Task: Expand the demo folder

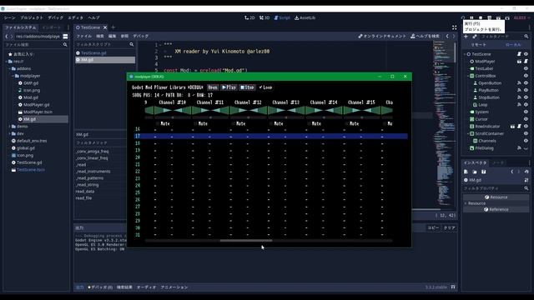Action: click(10, 127)
